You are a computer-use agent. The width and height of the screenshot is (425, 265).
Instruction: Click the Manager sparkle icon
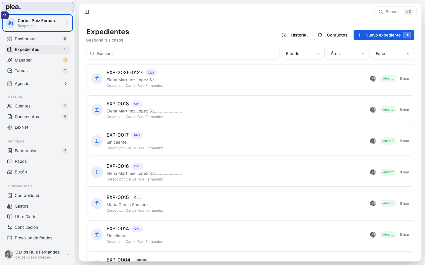pos(10,60)
